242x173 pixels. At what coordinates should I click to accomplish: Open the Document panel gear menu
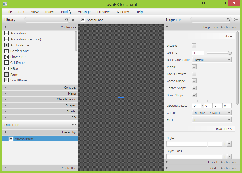pos(74,125)
